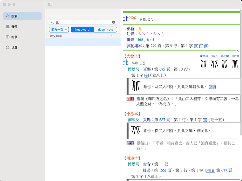Image resolution: width=242 pixels, height=181 pixels.
Task: Click the orange 北 radical link
Action: 140,29
